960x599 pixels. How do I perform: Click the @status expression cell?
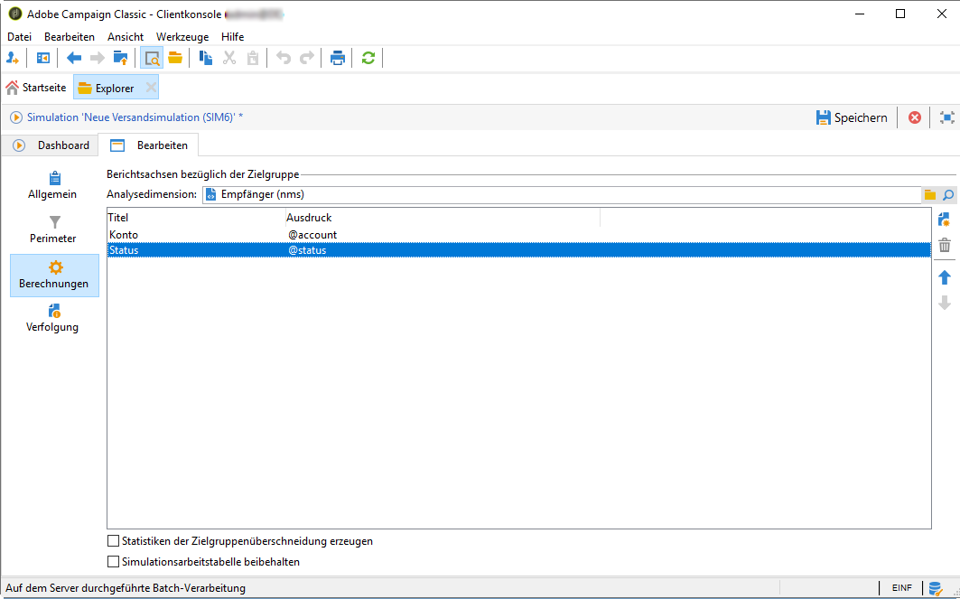click(x=307, y=250)
